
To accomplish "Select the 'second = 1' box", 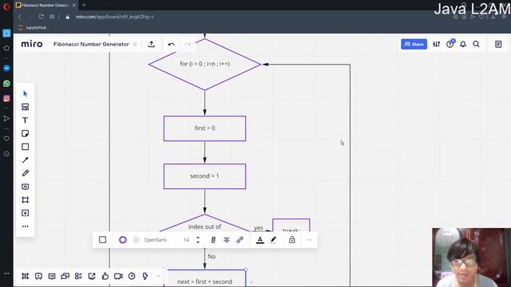I will pyautogui.click(x=204, y=176).
